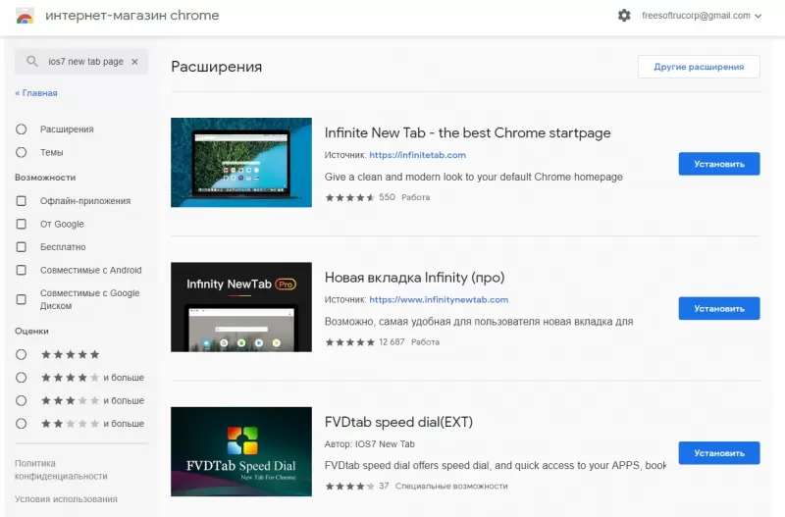Open FVDTab Speed Dial thumbnail
Viewport: 785px width, 517px height.
(240, 451)
